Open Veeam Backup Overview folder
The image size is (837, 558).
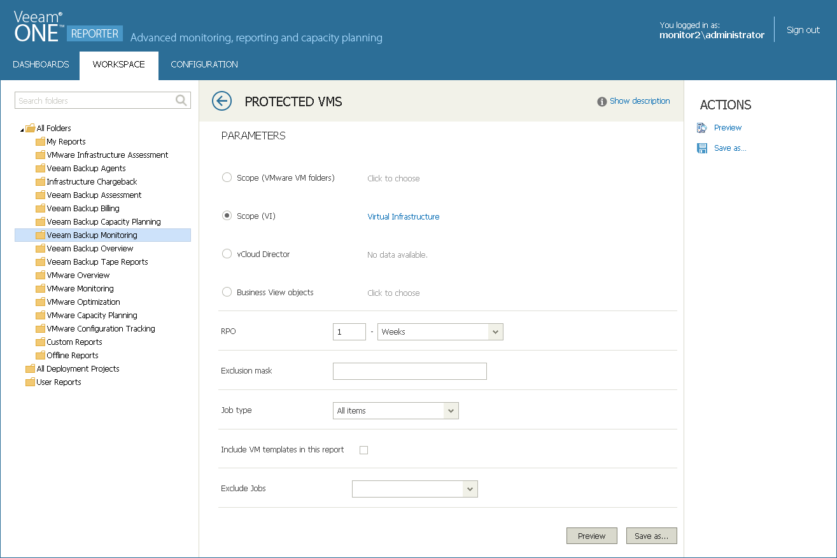[90, 248]
